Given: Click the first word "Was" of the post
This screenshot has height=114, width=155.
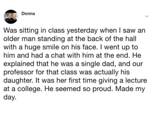Looking at the screenshot, I should coord(10,30).
